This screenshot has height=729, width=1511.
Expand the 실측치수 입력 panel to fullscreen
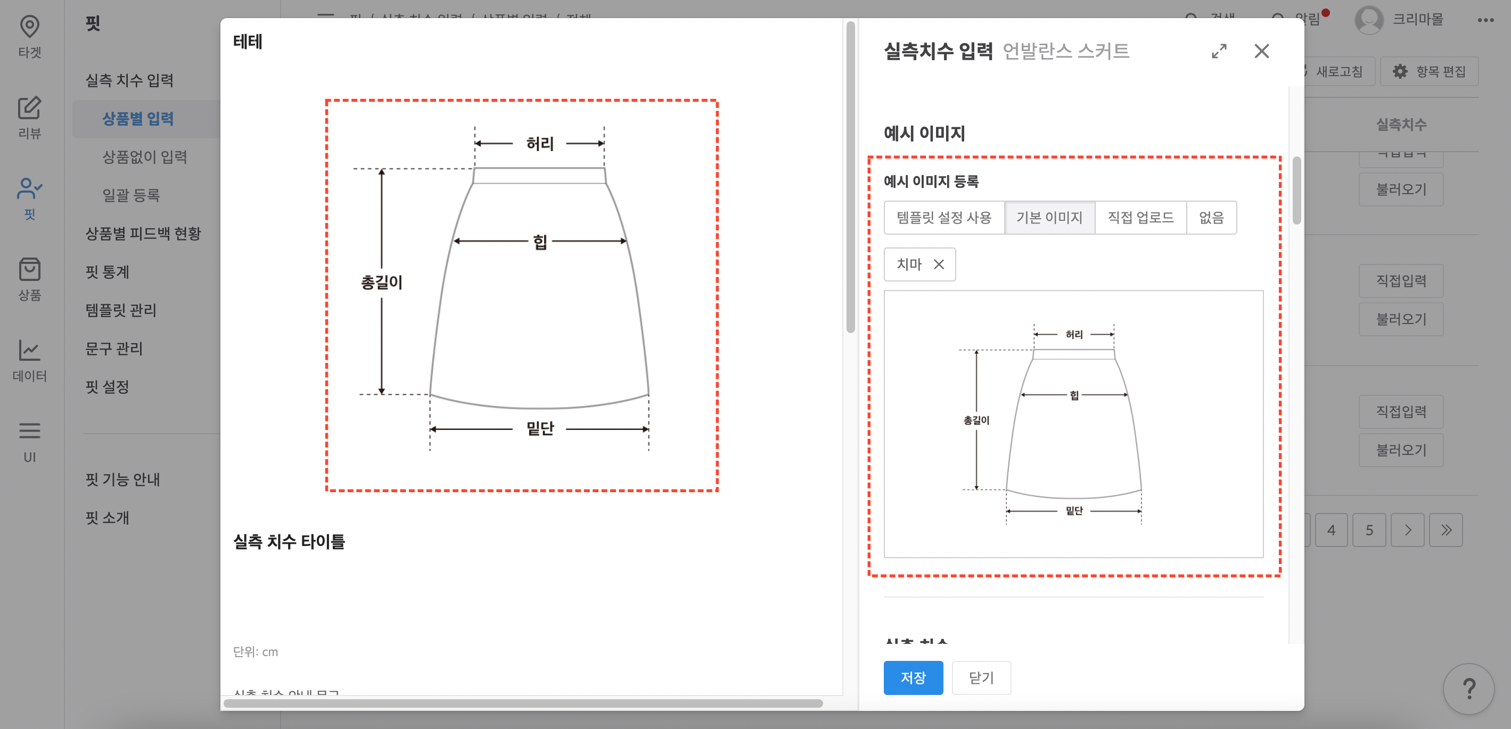[1219, 52]
